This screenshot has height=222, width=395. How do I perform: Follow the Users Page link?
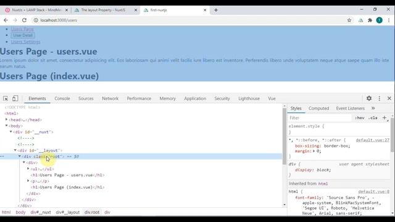tap(22, 29)
